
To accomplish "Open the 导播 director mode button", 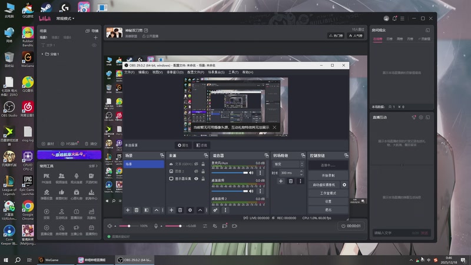I will point(92,31).
